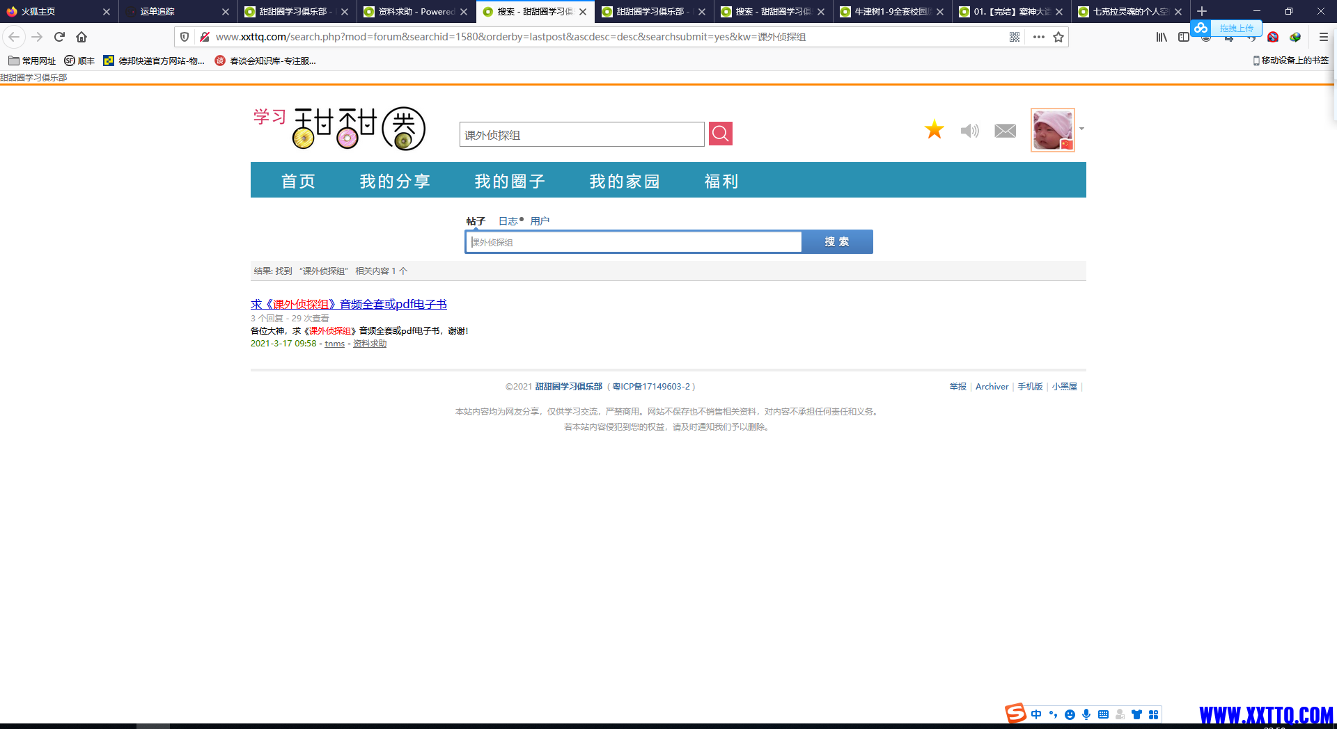Open the 求《课外侦探组》音频全套或pdf电子书 result
Viewport: 1337px width, 729px height.
pyautogui.click(x=349, y=304)
